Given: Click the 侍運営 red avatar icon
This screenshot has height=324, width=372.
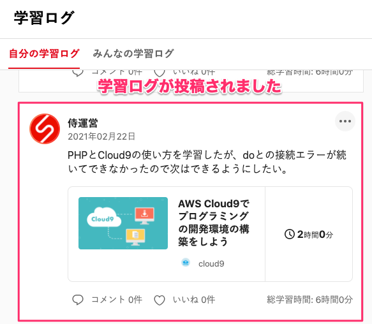Looking at the screenshot, I should point(45,129).
